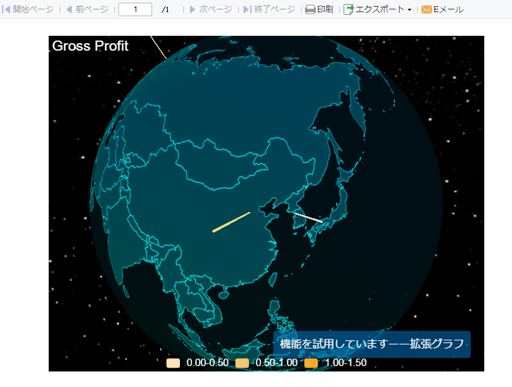
Task: Go to 開始ページ
Action: click(x=33, y=9)
